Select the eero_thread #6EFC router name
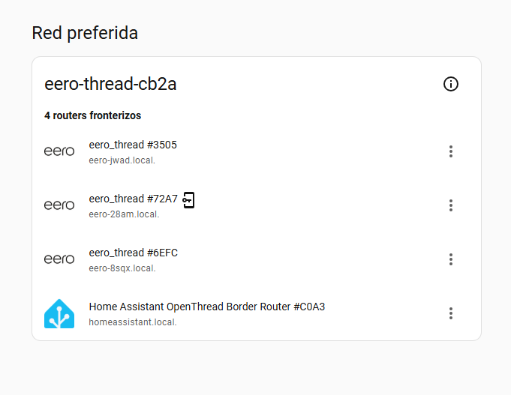This screenshot has height=395, width=511. (x=133, y=253)
